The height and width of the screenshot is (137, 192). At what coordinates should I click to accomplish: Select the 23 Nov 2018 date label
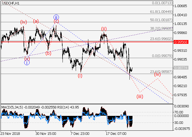click(x=11, y=133)
